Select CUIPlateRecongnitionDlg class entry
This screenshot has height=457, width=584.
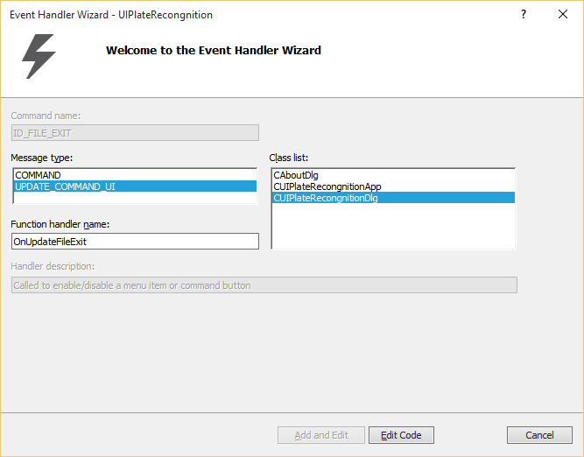(x=394, y=198)
